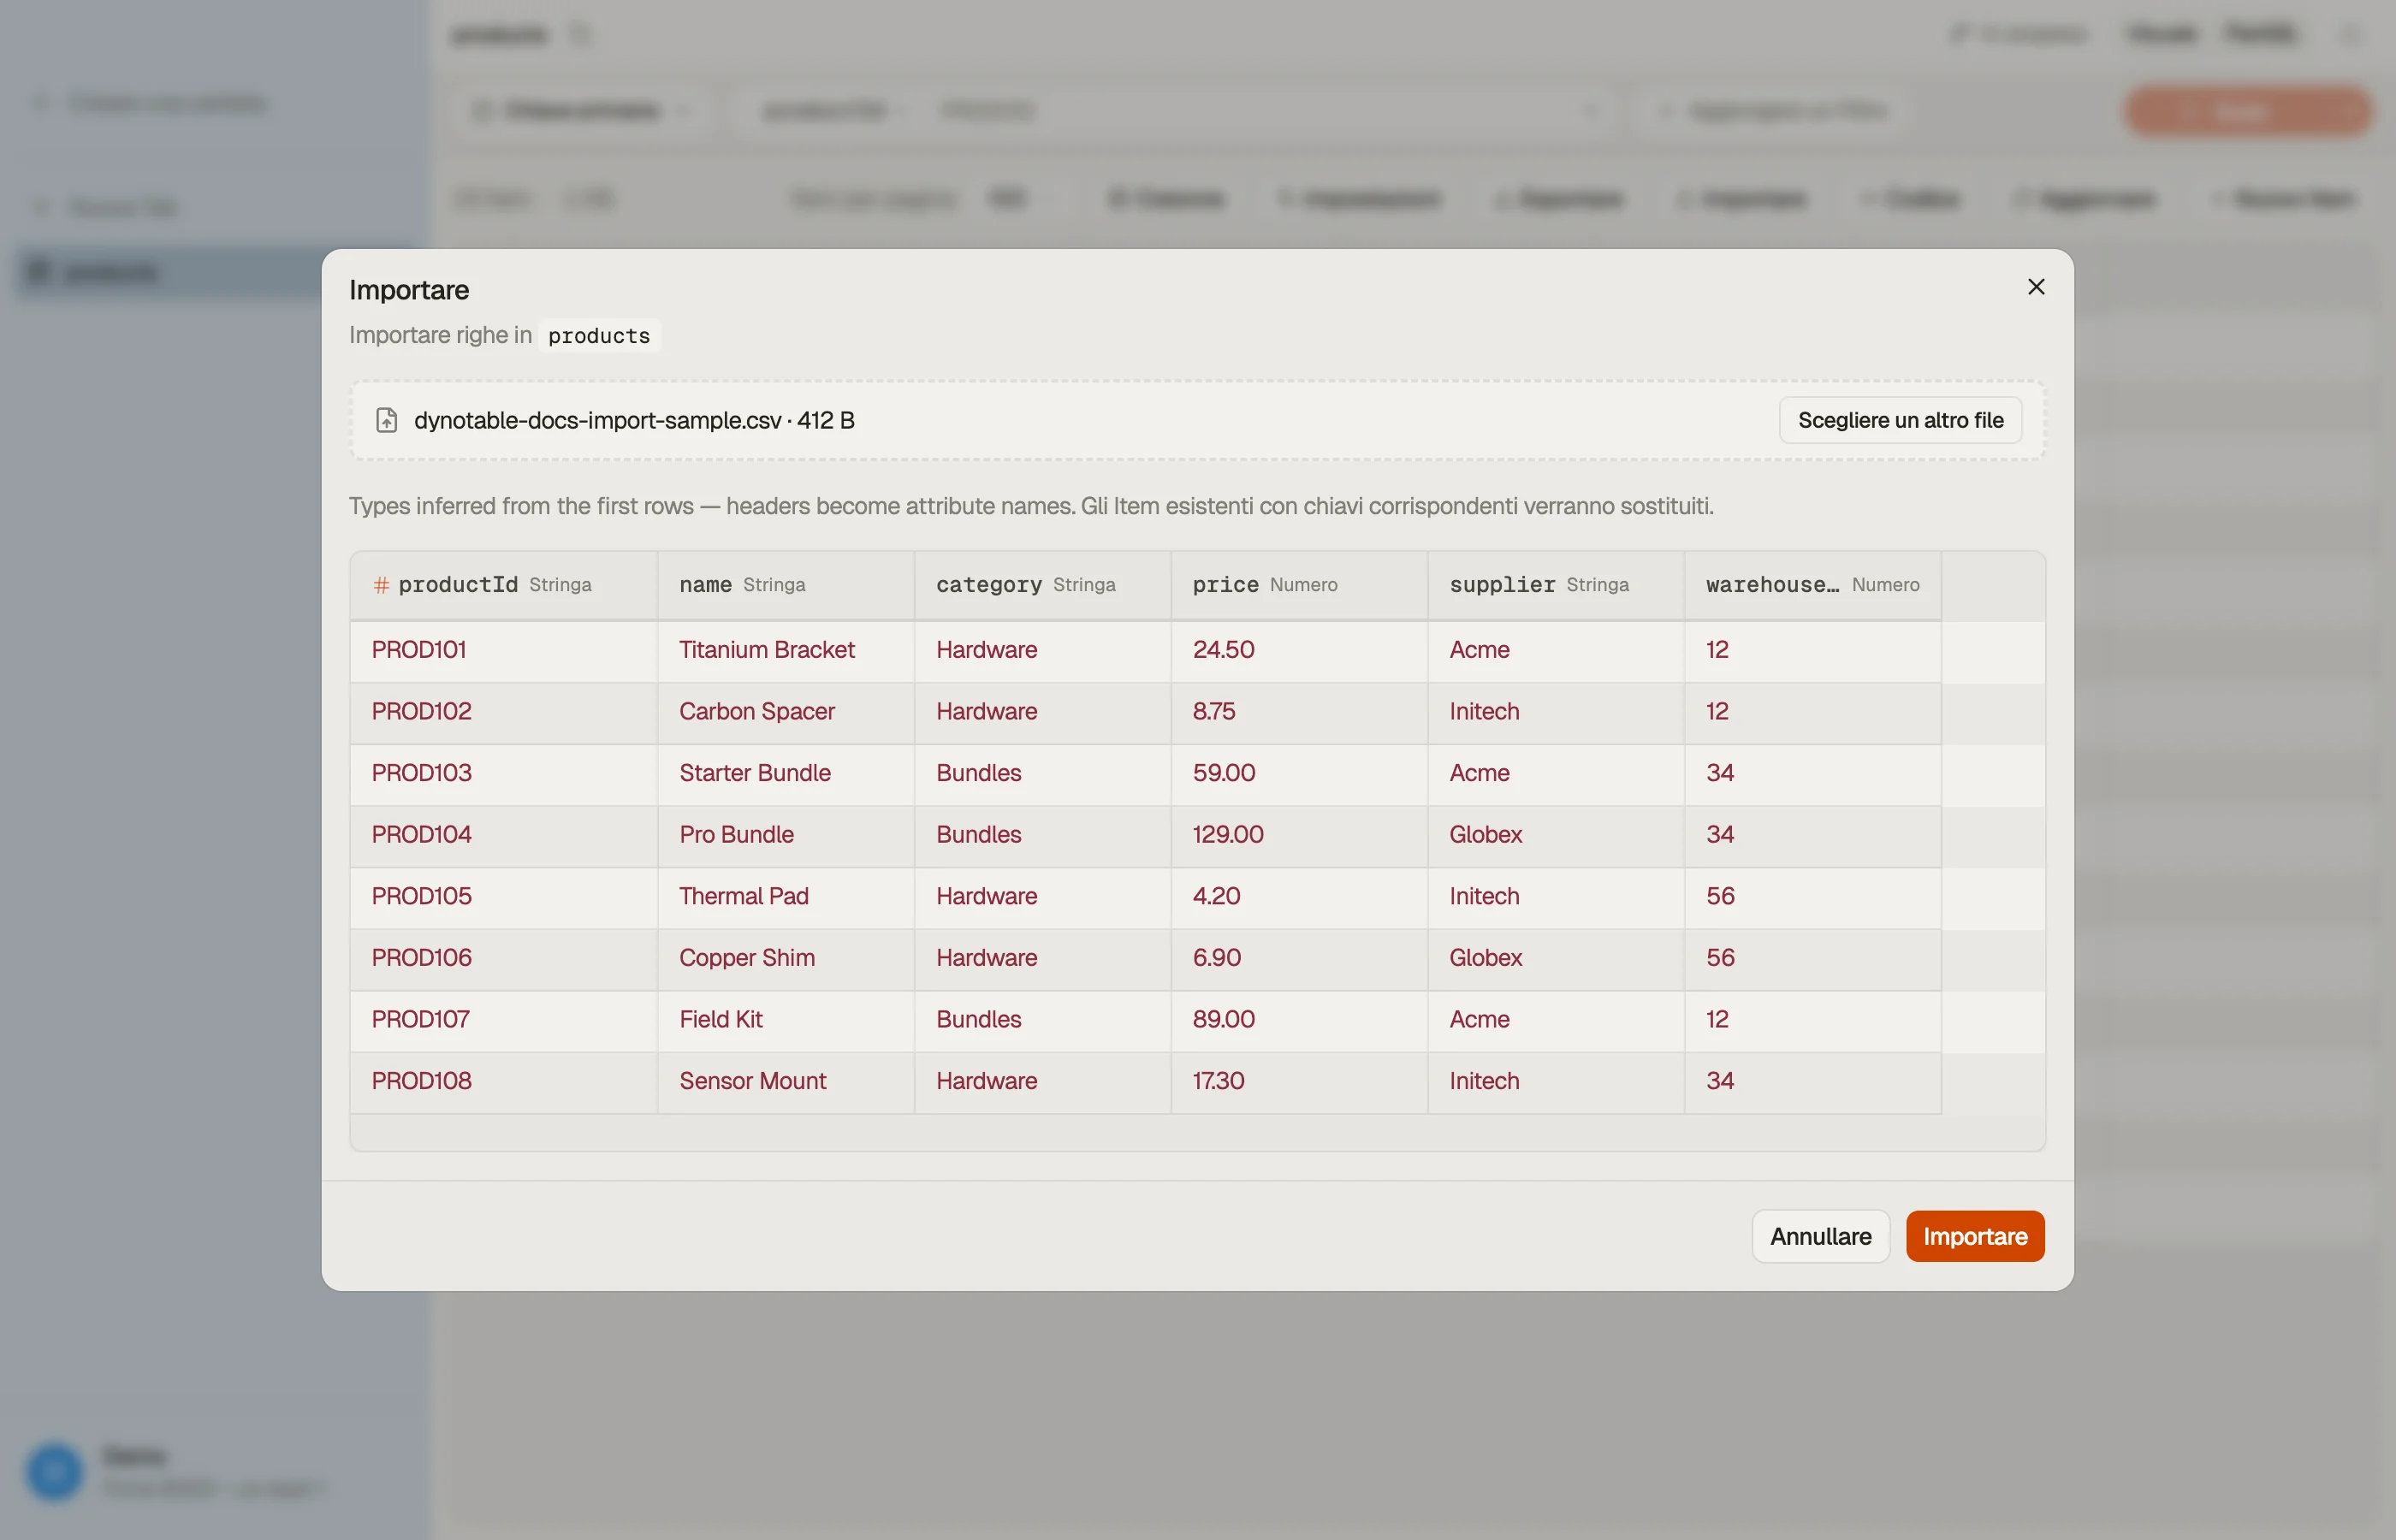Screen dimensions: 2396x1540
Task: Click cell PROD101
Action: (503, 650)
